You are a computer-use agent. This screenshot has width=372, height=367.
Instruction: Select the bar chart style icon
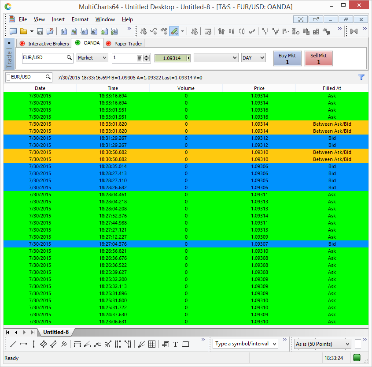(221, 31)
